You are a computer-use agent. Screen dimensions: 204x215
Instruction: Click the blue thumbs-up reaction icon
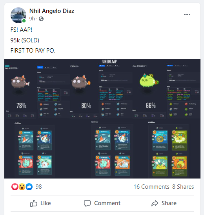[x=29, y=187]
